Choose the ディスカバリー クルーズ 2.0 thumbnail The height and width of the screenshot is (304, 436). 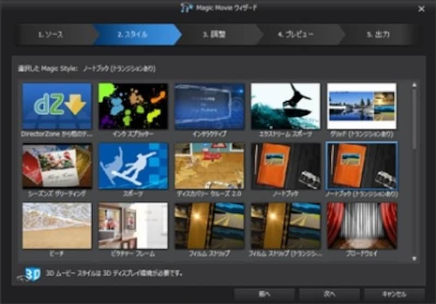pyautogui.click(x=209, y=166)
